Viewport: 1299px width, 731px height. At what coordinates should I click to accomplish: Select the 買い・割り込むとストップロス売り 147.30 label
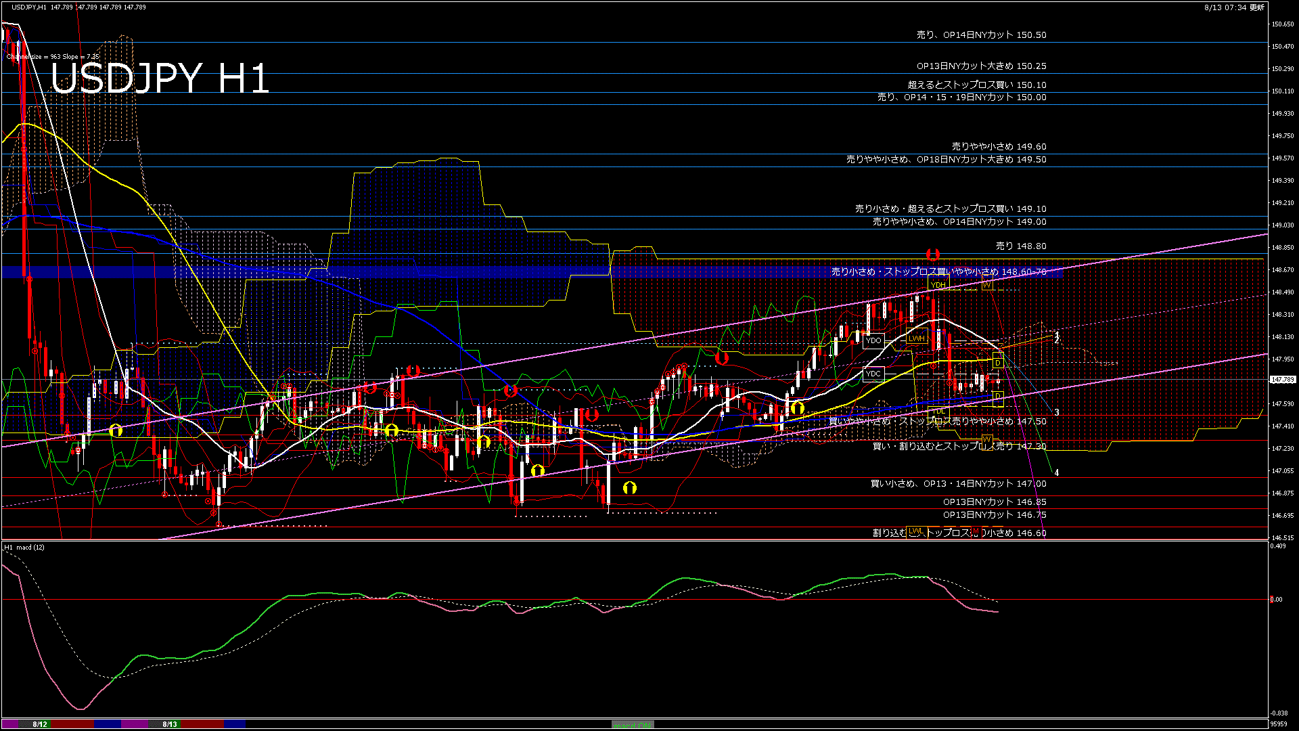pos(959,447)
